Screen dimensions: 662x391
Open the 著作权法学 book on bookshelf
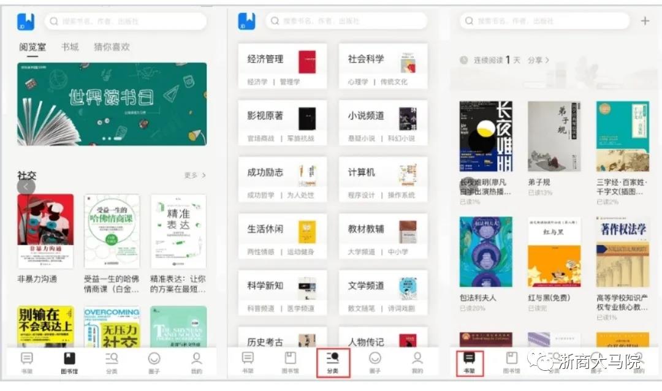(x=623, y=252)
